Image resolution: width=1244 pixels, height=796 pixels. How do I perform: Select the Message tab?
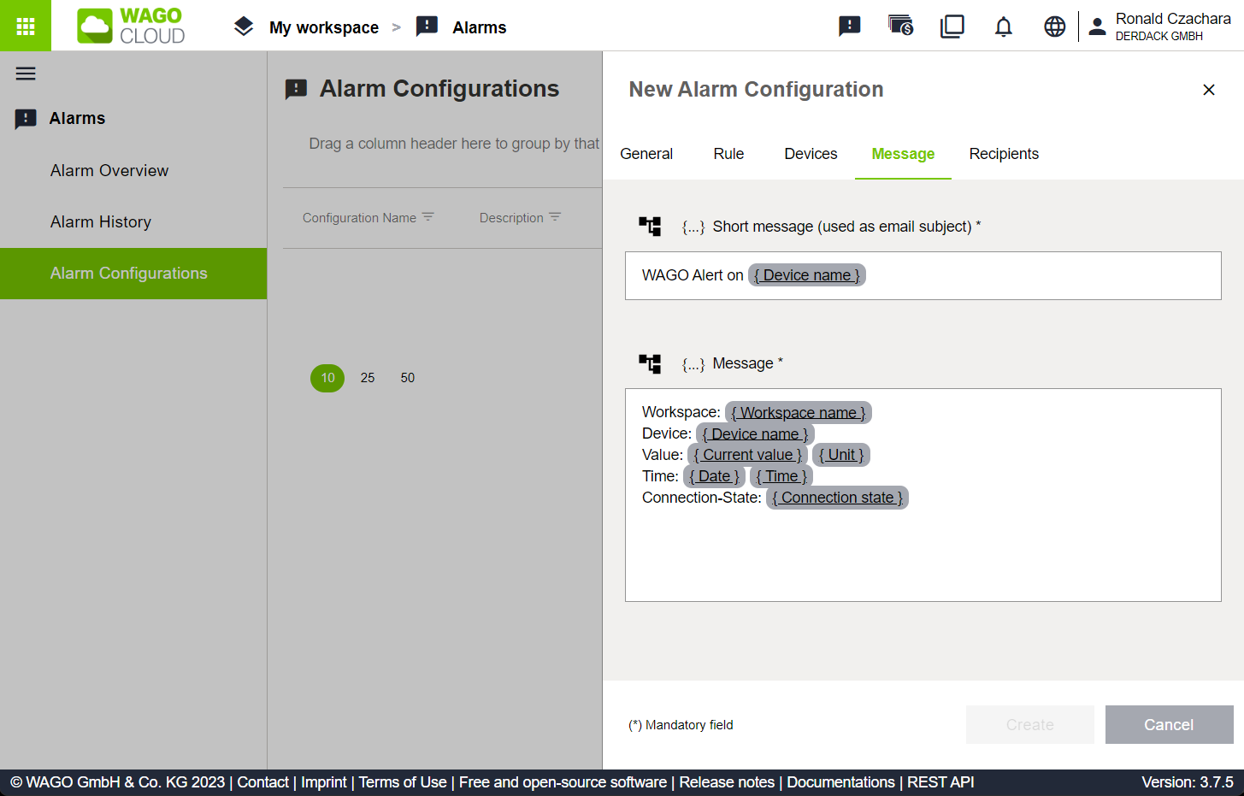pos(903,154)
